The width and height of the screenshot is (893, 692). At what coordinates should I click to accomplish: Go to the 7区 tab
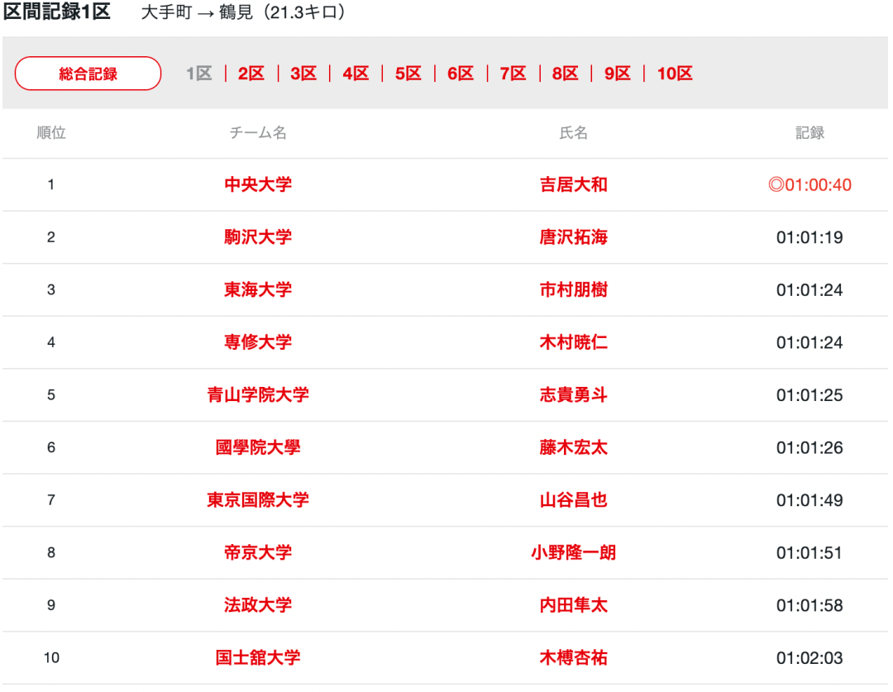(x=513, y=74)
